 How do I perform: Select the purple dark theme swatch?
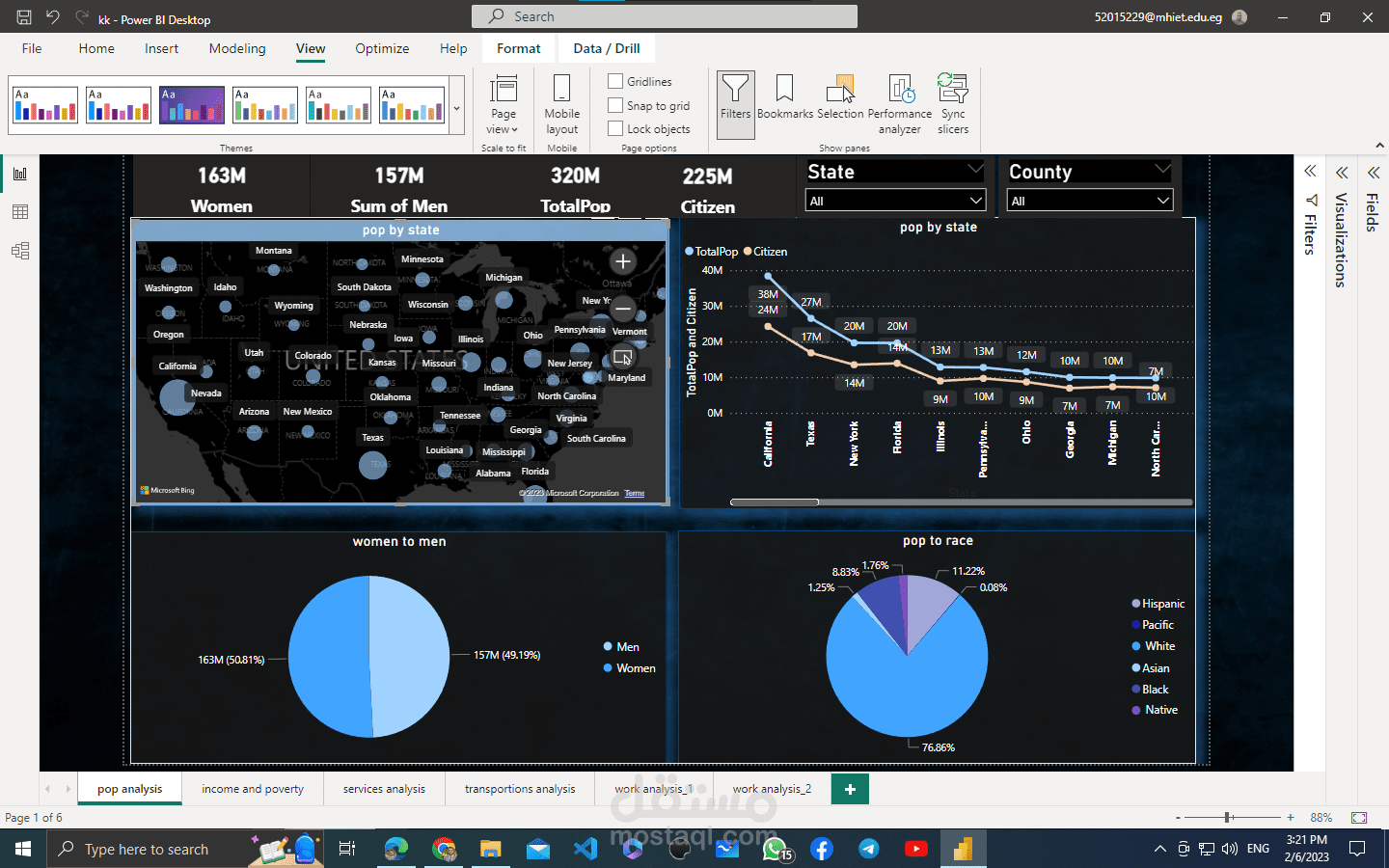[192, 105]
